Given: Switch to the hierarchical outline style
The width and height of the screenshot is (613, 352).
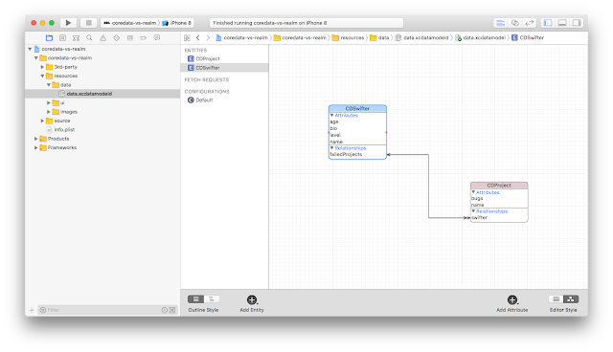Looking at the screenshot, I should point(212,299).
